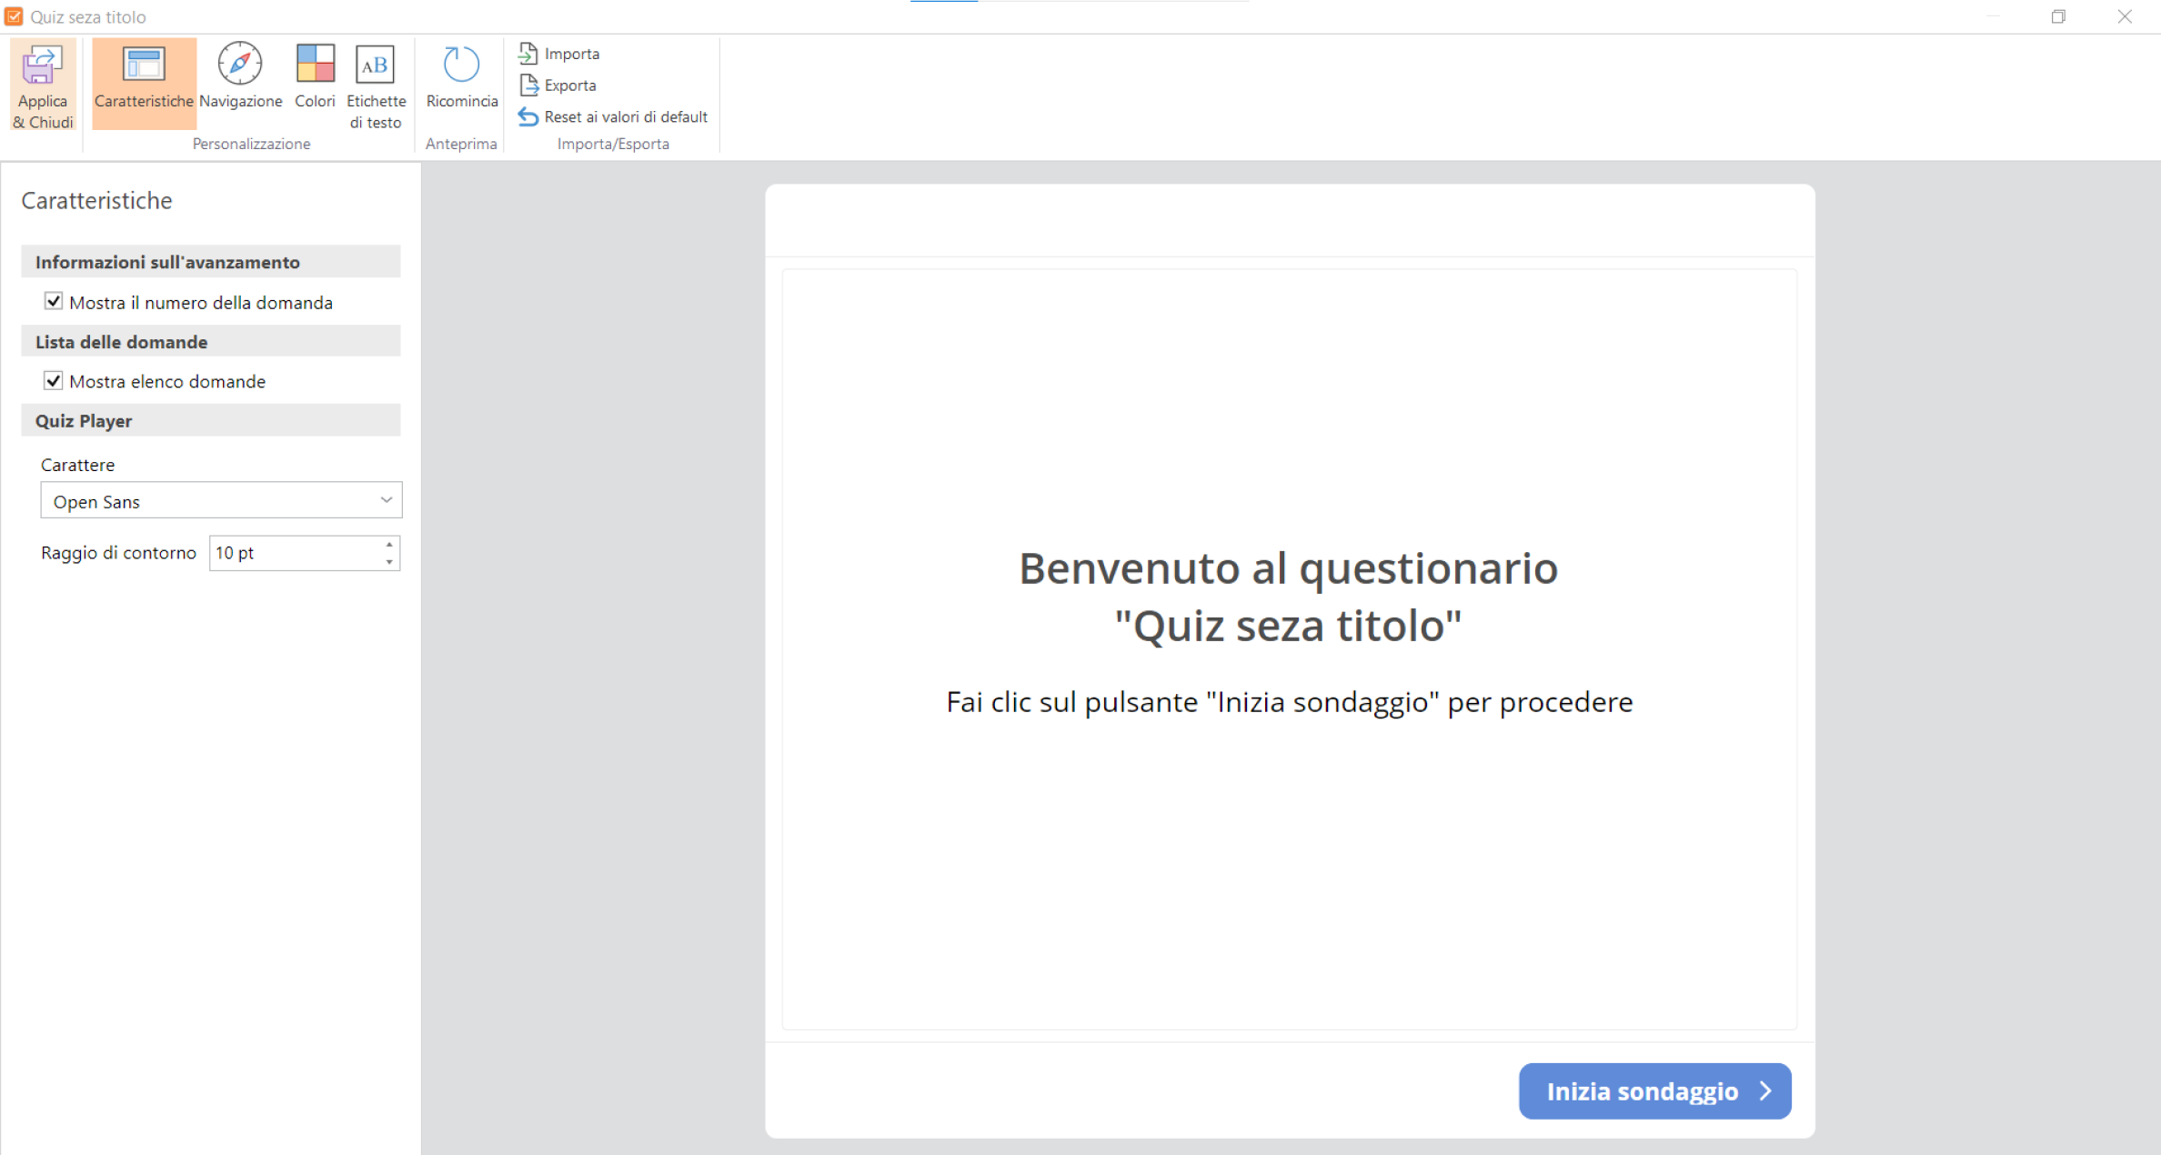Viewport: 2161px width, 1155px height.
Task: Close the Quiz seza titolo window
Action: click(2125, 16)
